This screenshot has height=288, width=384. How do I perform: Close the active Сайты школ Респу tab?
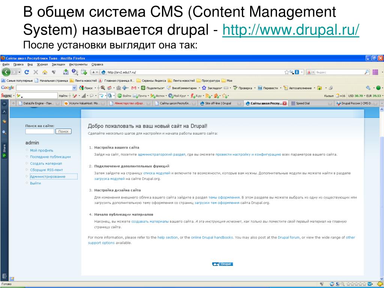285,103
